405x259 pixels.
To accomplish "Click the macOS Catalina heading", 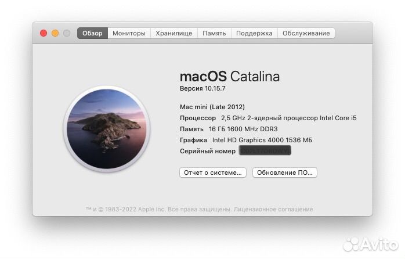I will [x=230, y=77].
